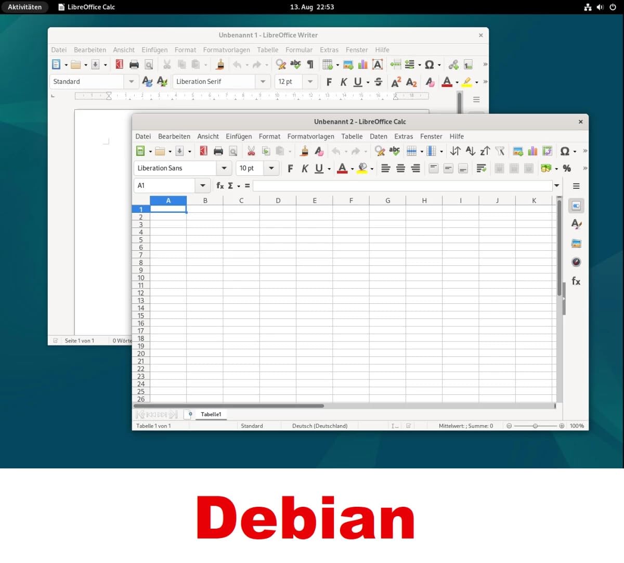Image resolution: width=624 pixels, height=563 pixels.
Task: Toggle bold F in Calc toolbar
Action: (290, 168)
